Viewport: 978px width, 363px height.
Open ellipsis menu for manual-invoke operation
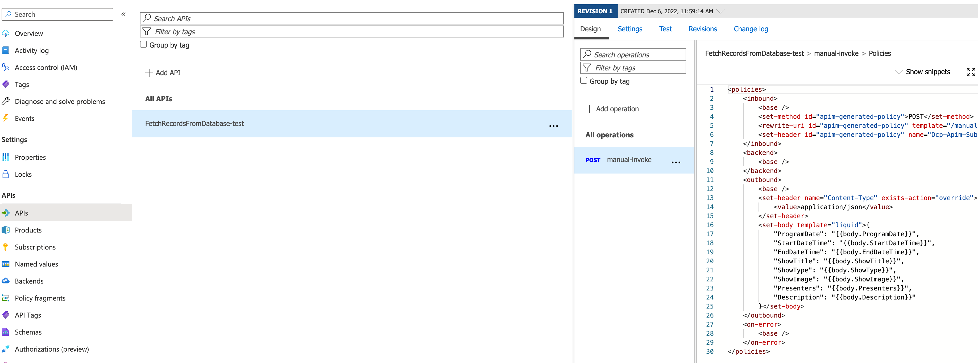[676, 162]
